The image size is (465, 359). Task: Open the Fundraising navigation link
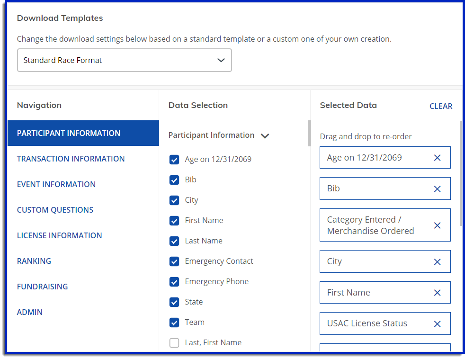click(x=43, y=287)
